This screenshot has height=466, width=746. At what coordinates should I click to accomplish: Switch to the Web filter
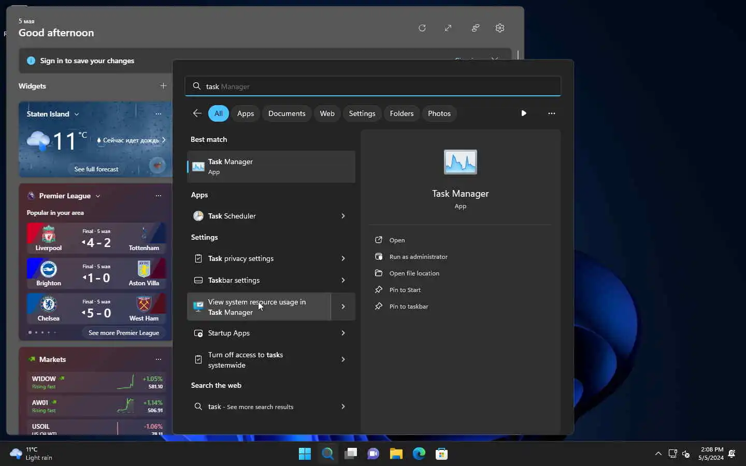[x=327, y=113]
